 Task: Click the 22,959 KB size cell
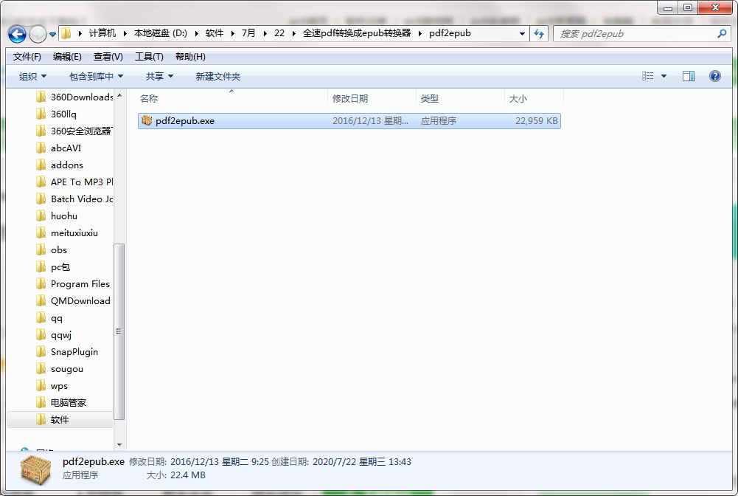click(536, 121)
